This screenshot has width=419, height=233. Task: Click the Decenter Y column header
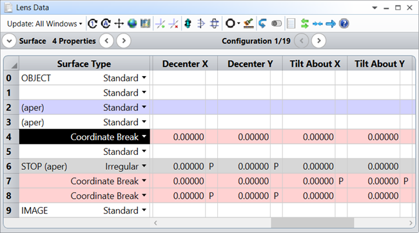click(x=250, y=64)
